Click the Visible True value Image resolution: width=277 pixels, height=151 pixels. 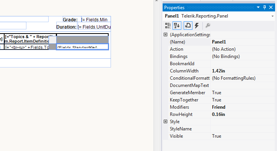click(x=243, y=136)
